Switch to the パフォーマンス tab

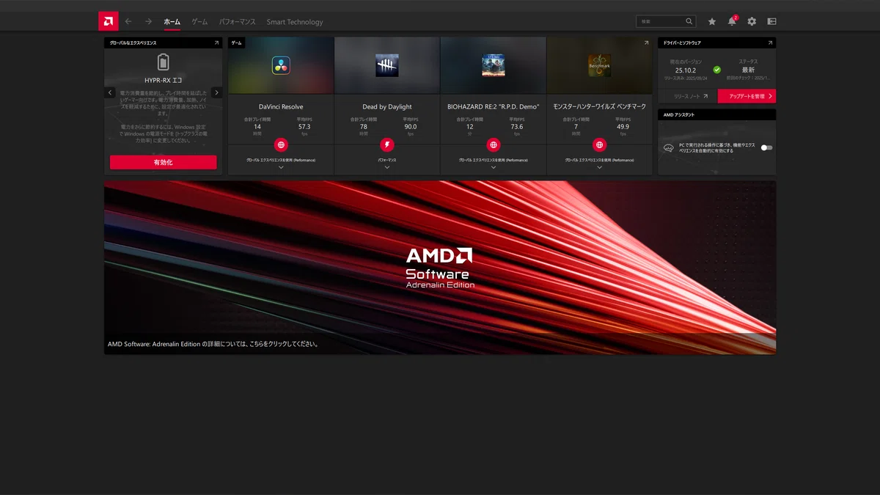(x=237, y=22)
